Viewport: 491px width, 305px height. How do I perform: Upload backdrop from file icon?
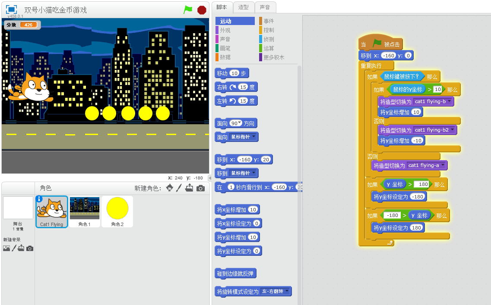click(21, 248)
